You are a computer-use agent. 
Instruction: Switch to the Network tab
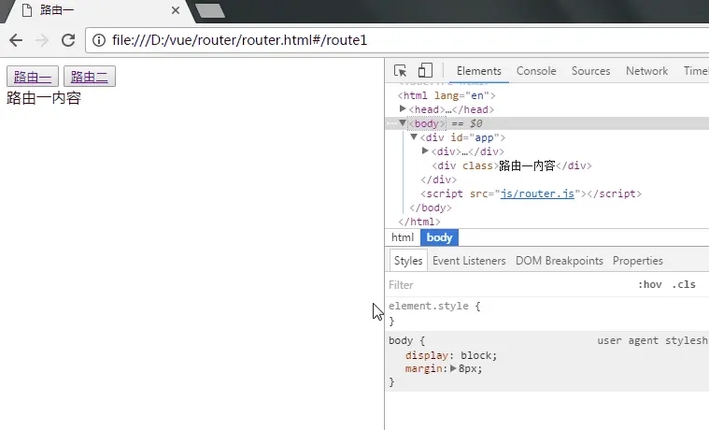pos(646,71)
